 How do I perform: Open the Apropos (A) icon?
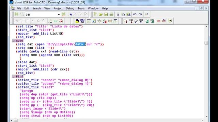pos(110,21)
